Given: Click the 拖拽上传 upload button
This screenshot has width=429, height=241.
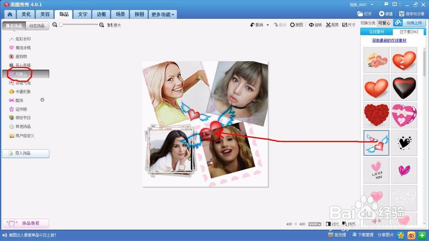Looking at the screenshot, I should click(x=414, y=23).
